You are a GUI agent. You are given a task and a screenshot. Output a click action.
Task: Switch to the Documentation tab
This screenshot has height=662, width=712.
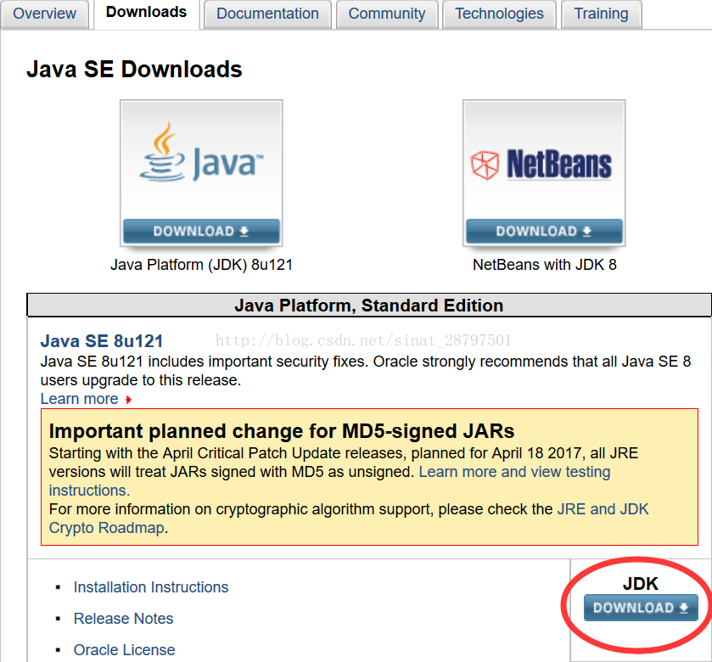(267, 14)
